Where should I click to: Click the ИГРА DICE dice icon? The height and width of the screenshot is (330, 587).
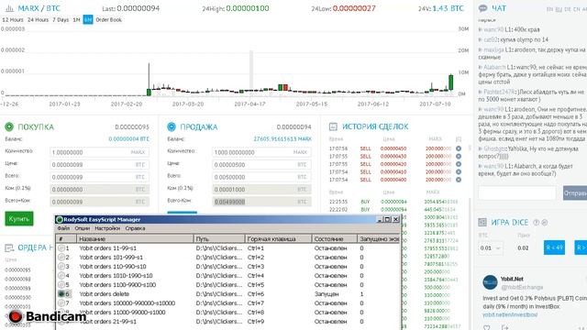point(482,223)
